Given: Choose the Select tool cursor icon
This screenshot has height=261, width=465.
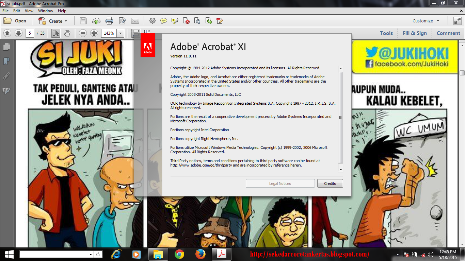Looking at the screenshot, I should pos(56,33).
